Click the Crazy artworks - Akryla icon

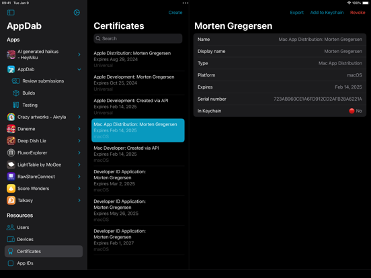pos(11,117)
